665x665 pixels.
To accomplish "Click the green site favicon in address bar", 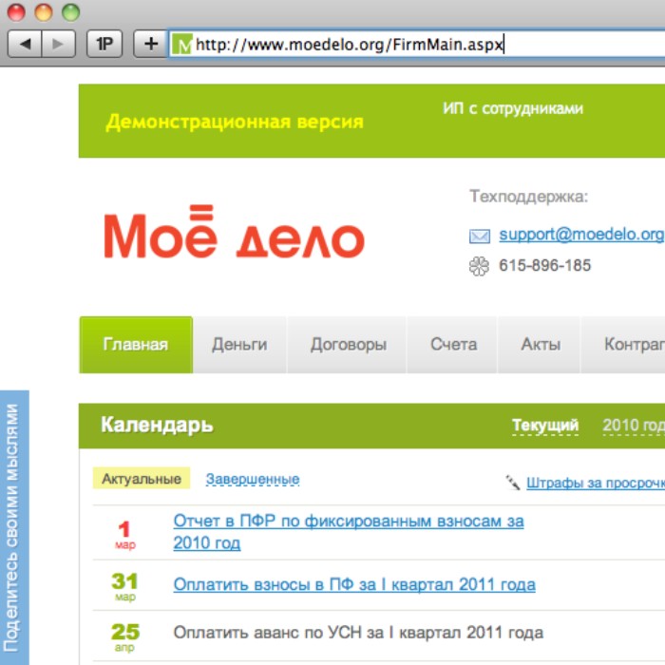I will (182, 44).
